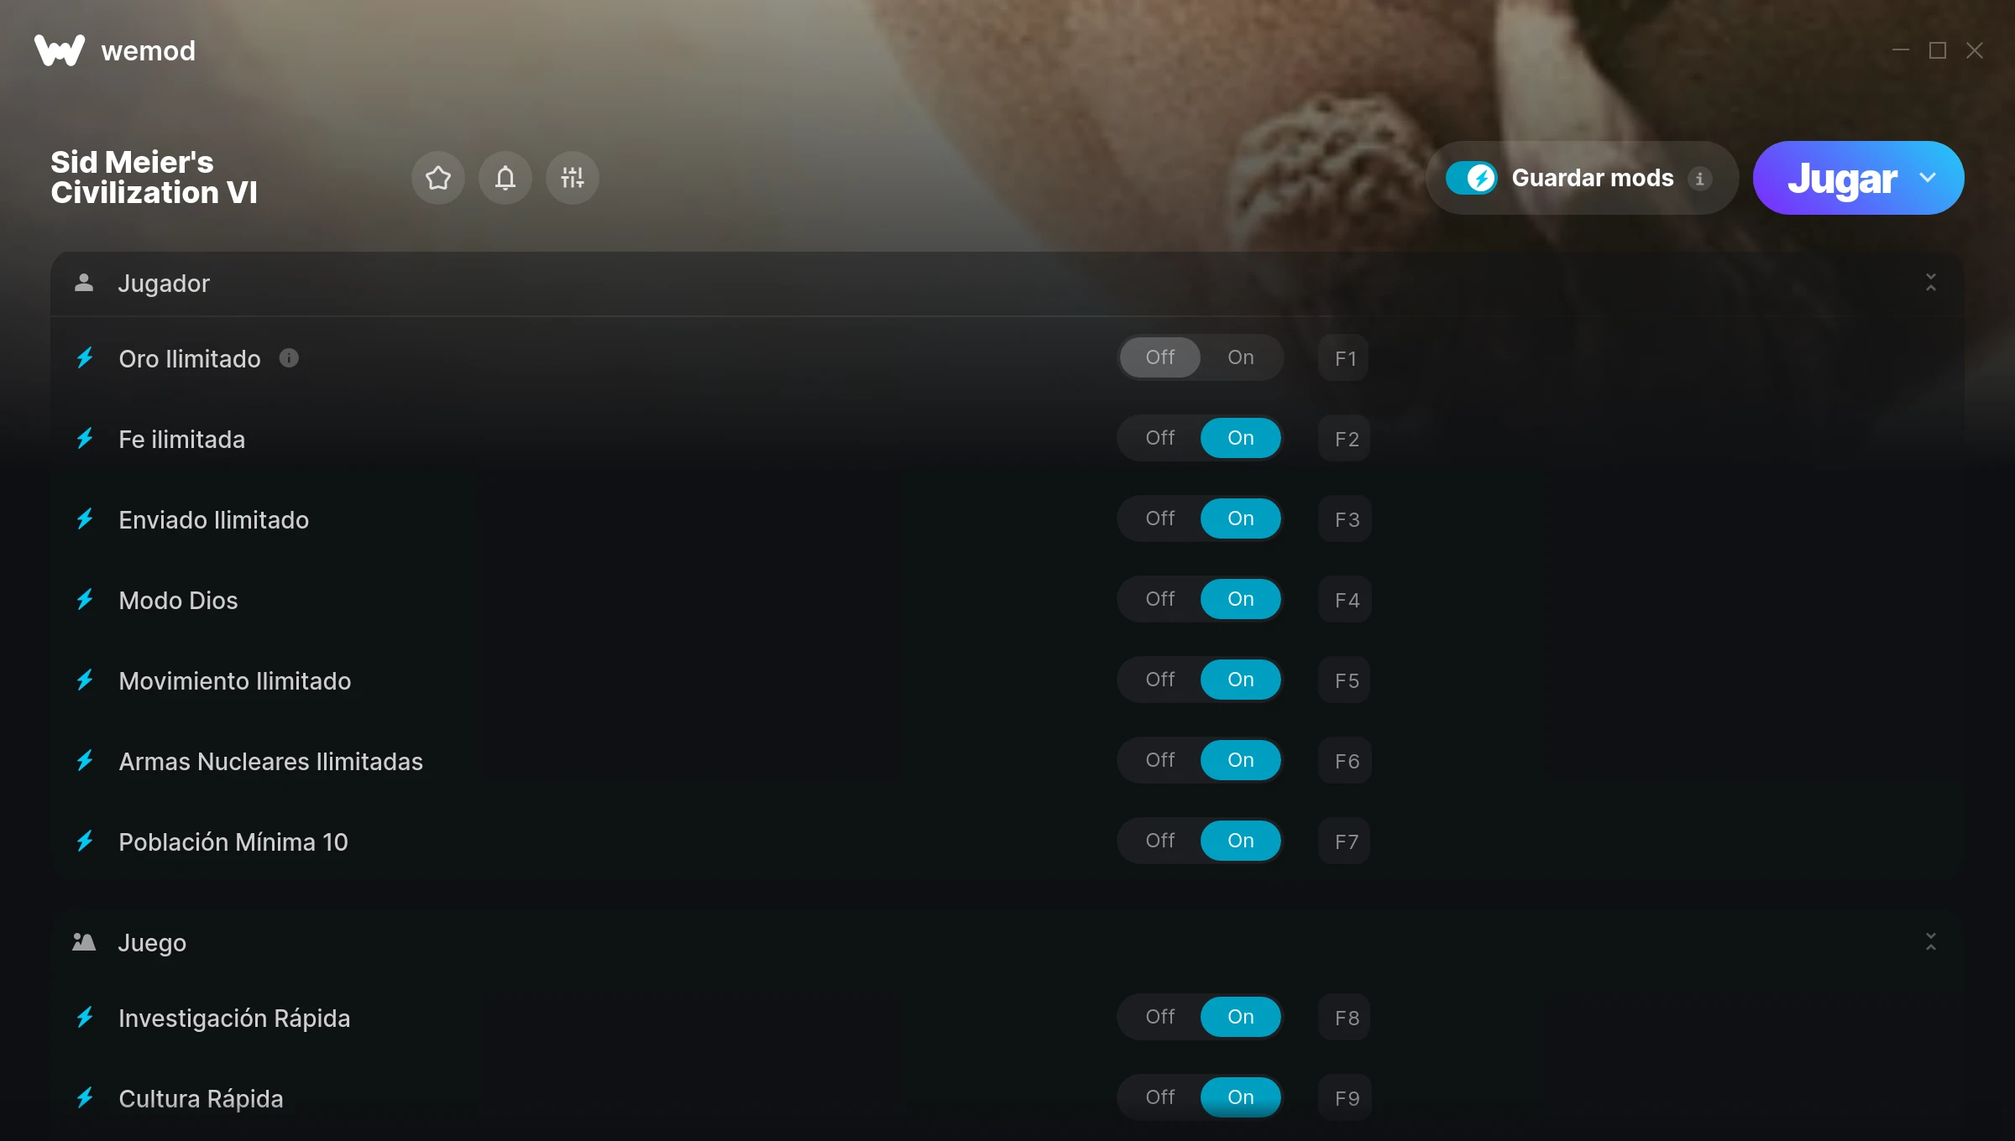Edit F8 hotkey for Investigación Rápida
Viewport: 2015px width, 1141px height.
coord(1345,1018)
